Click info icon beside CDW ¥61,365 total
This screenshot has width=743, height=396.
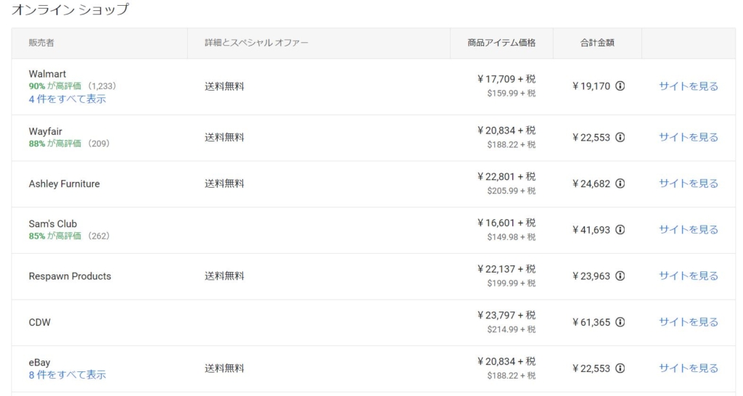[620, 322]
